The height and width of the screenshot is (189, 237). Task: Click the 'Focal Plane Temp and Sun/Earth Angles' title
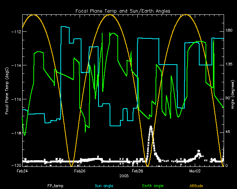click(123, 11)
